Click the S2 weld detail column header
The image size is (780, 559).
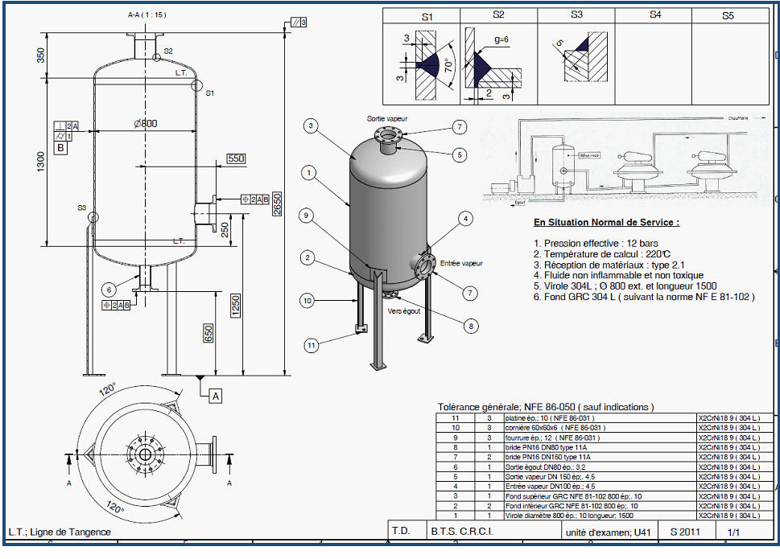[498, 15]
